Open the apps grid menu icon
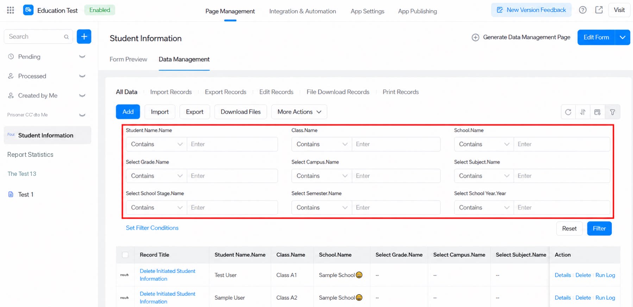 (x=11, y=10)
